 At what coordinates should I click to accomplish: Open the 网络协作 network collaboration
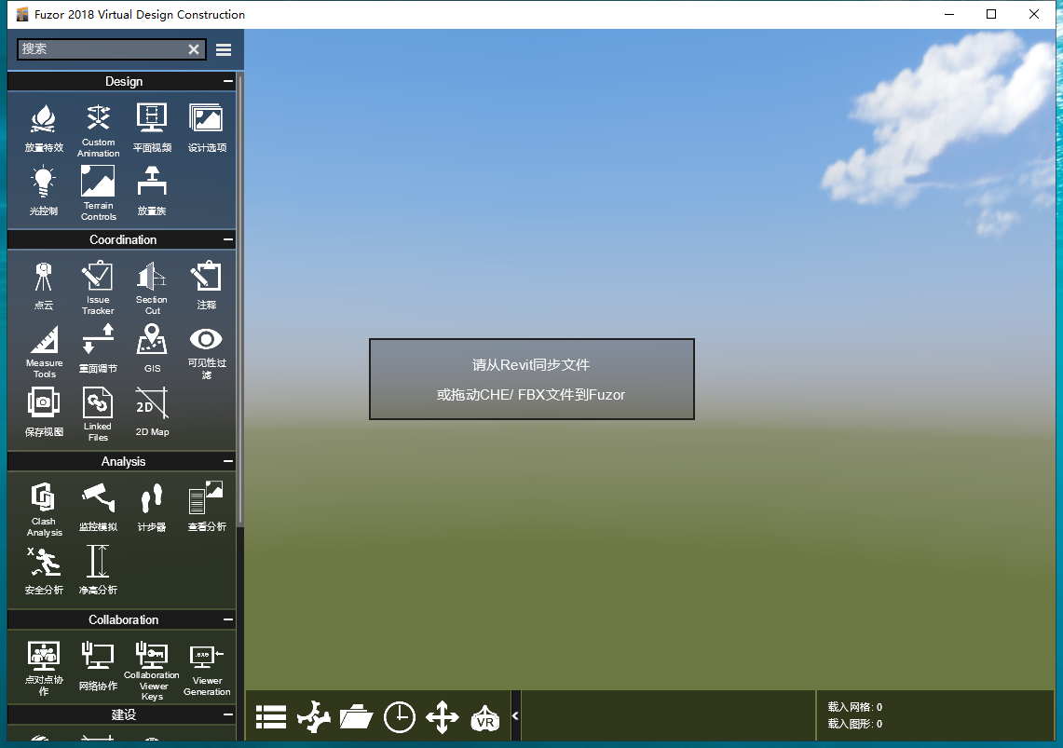coord(99,666)
